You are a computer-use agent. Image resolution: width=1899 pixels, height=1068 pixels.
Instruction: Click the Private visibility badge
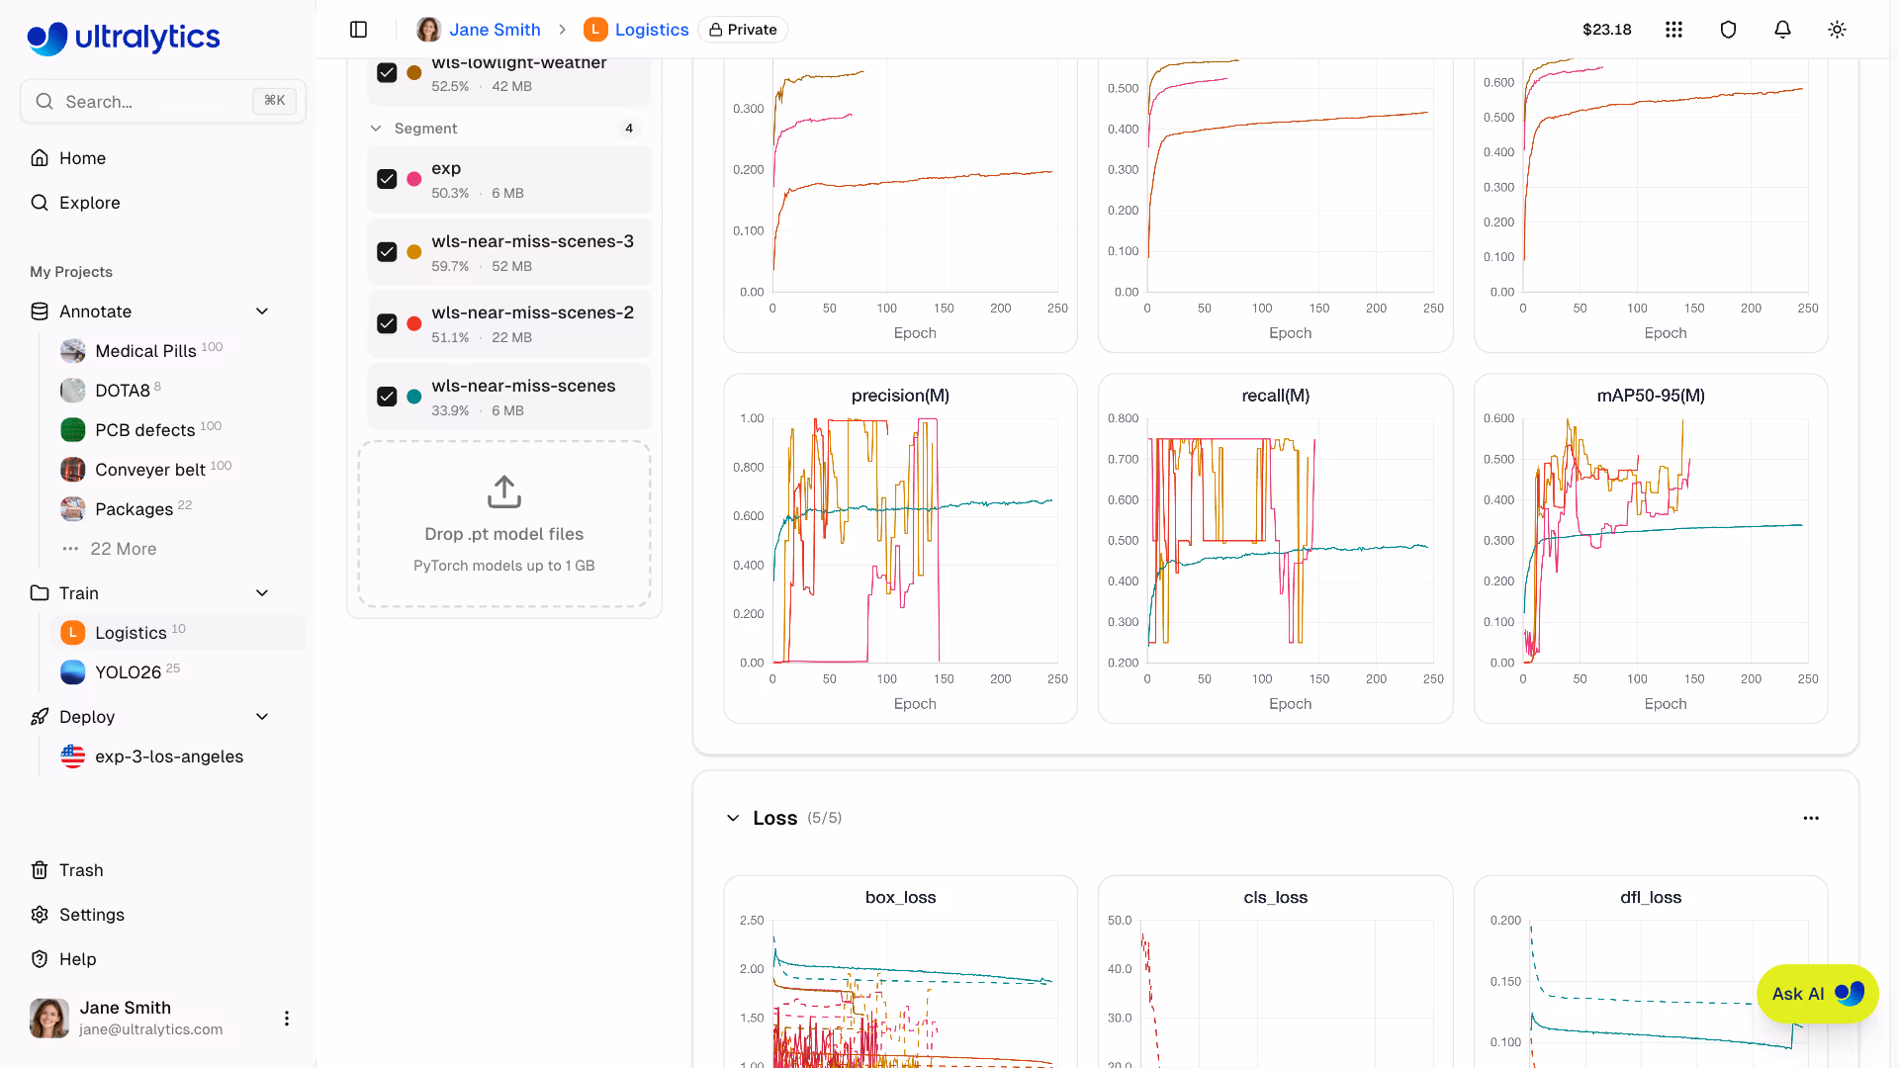click(743, 30)
